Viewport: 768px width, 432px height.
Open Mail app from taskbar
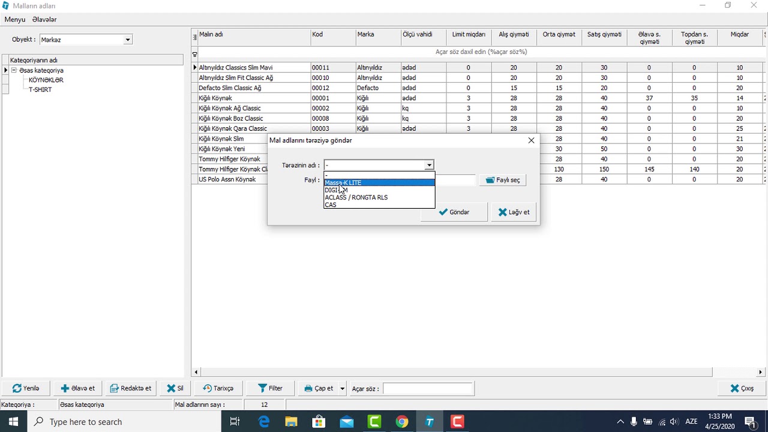[x=347, y=422]
